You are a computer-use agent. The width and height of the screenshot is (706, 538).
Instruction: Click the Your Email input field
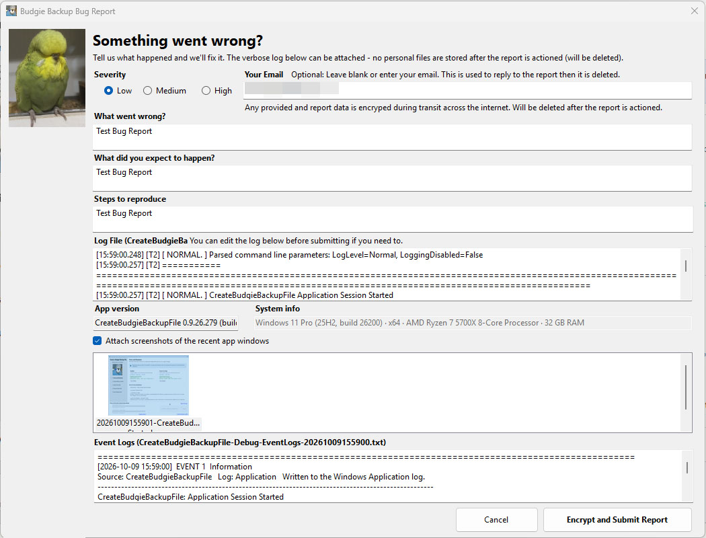tap(467, 90)
